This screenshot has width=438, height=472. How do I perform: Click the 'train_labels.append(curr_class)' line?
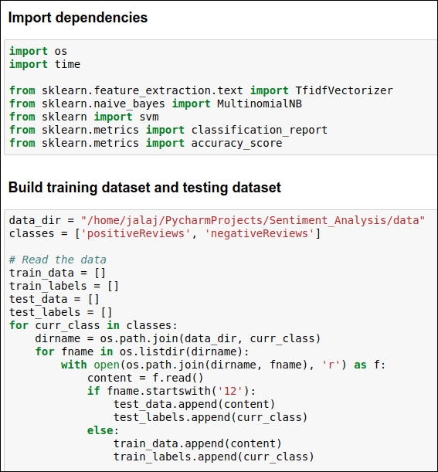(x=213, y=457)
